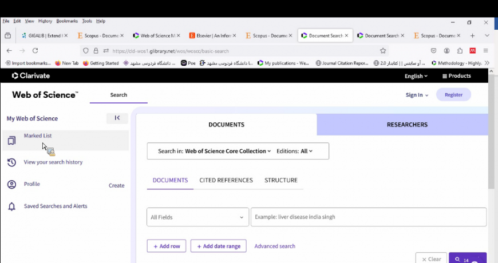Open the Bookmarks menu
The height and width of the screenshot is (263, 498).
67,21
